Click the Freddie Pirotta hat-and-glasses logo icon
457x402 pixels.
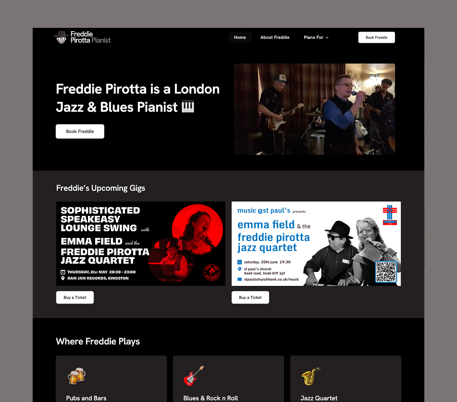(x=61, y=37)
